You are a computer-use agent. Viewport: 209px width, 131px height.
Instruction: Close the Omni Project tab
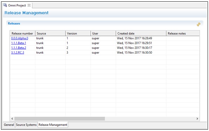[x=29, y=5]
